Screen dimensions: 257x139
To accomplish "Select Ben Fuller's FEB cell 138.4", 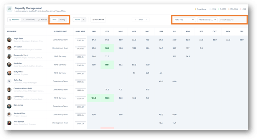I will 107,65.
